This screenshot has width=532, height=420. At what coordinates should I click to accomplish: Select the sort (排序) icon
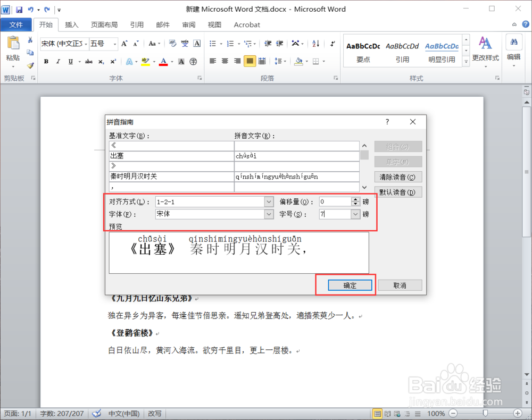pyautogui.click(x=314, y=44)
